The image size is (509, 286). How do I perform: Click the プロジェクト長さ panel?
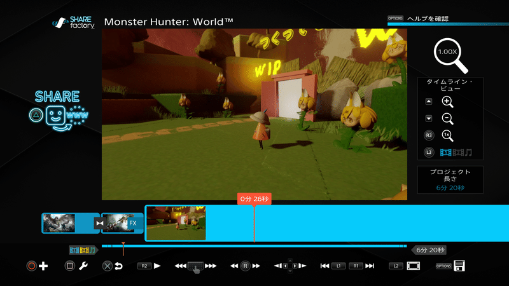450,180
